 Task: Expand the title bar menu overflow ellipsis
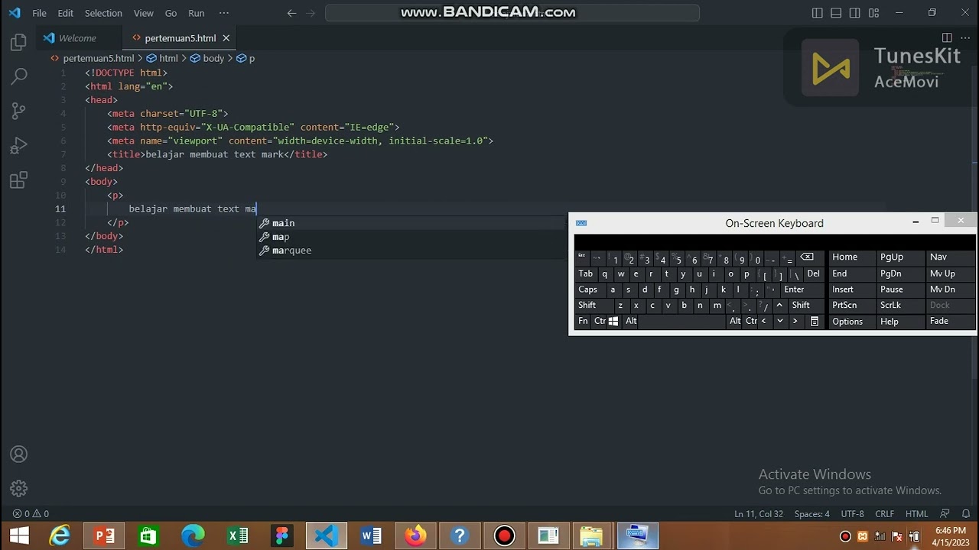(224, 13)
